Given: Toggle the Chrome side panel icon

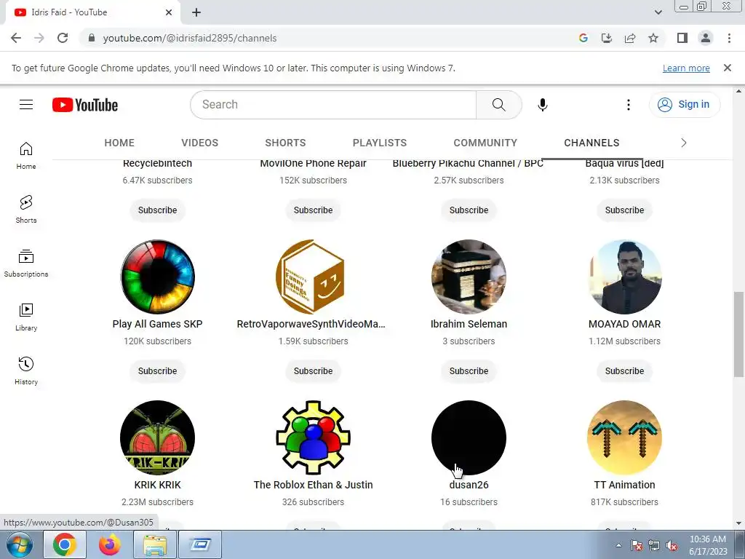Looking at the screenshot, I should point(682,38).
